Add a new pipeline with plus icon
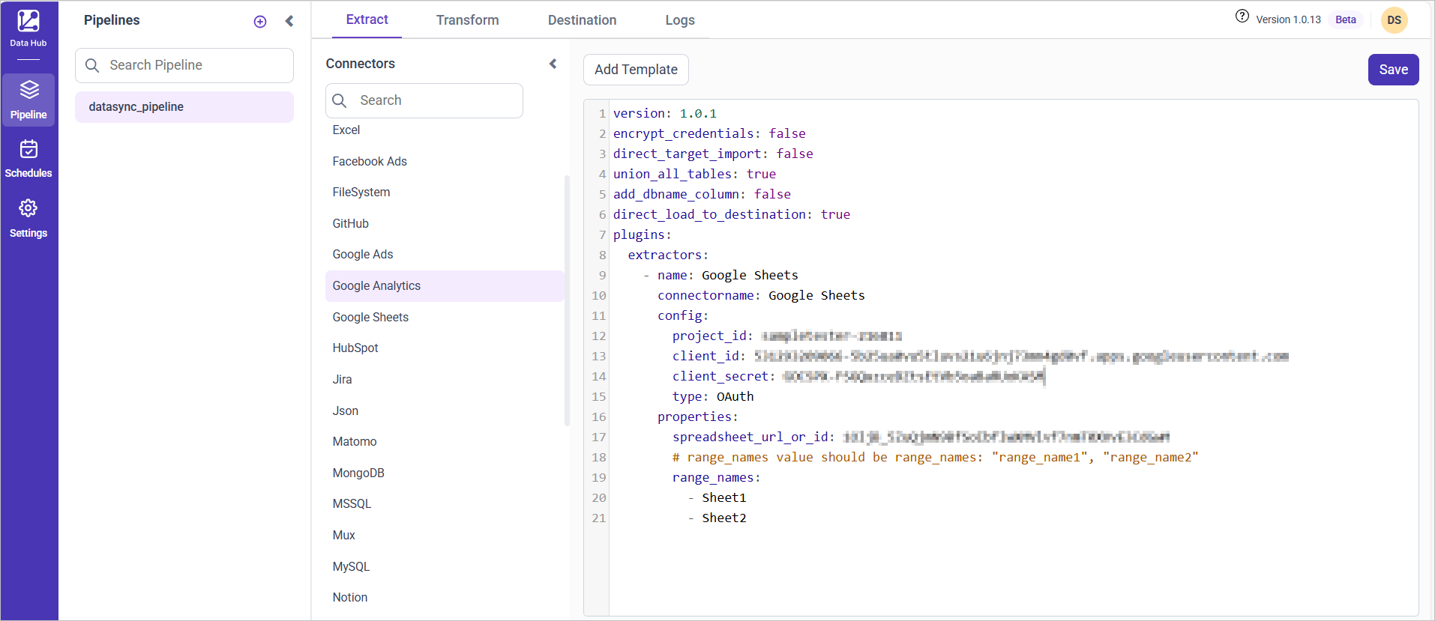Viewport: 1435px width, 621px height. [260, 22]
